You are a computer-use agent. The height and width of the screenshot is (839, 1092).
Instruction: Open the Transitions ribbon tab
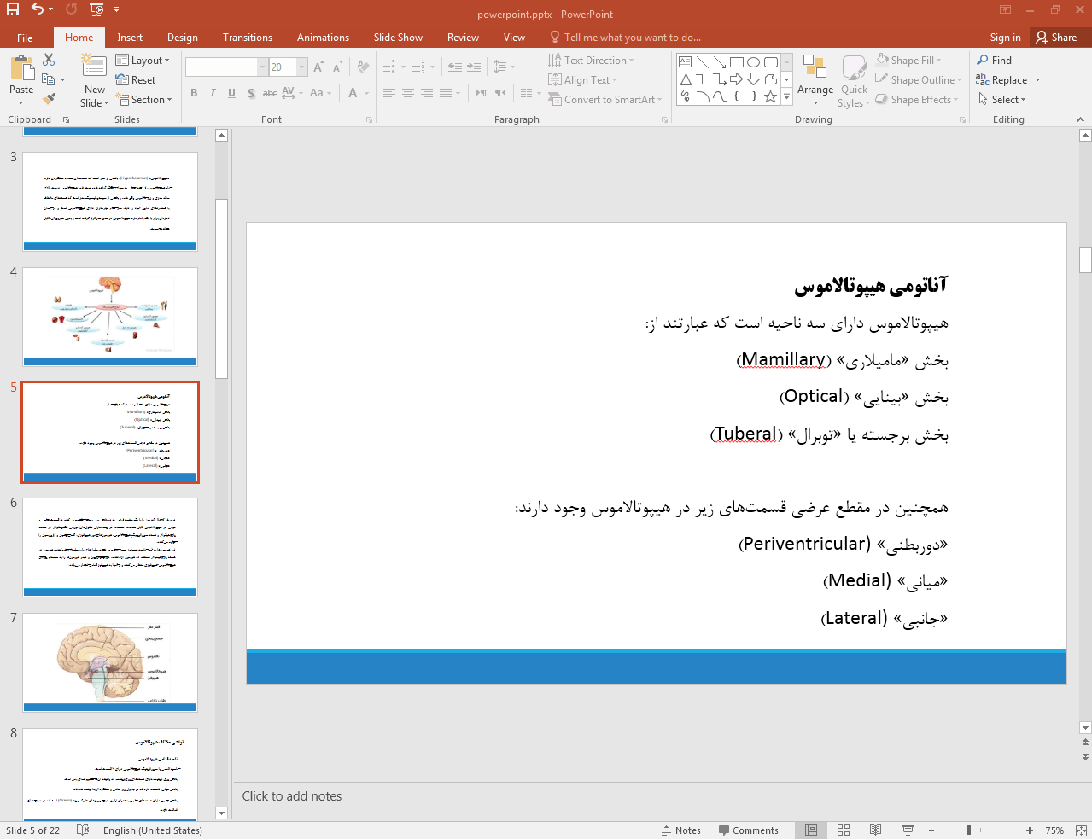click(247, 38)
